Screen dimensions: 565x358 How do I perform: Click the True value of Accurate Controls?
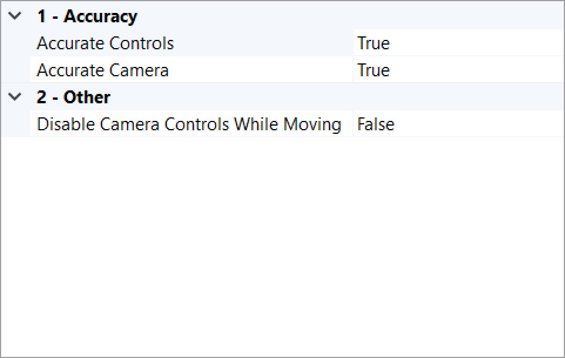(374, 43)
